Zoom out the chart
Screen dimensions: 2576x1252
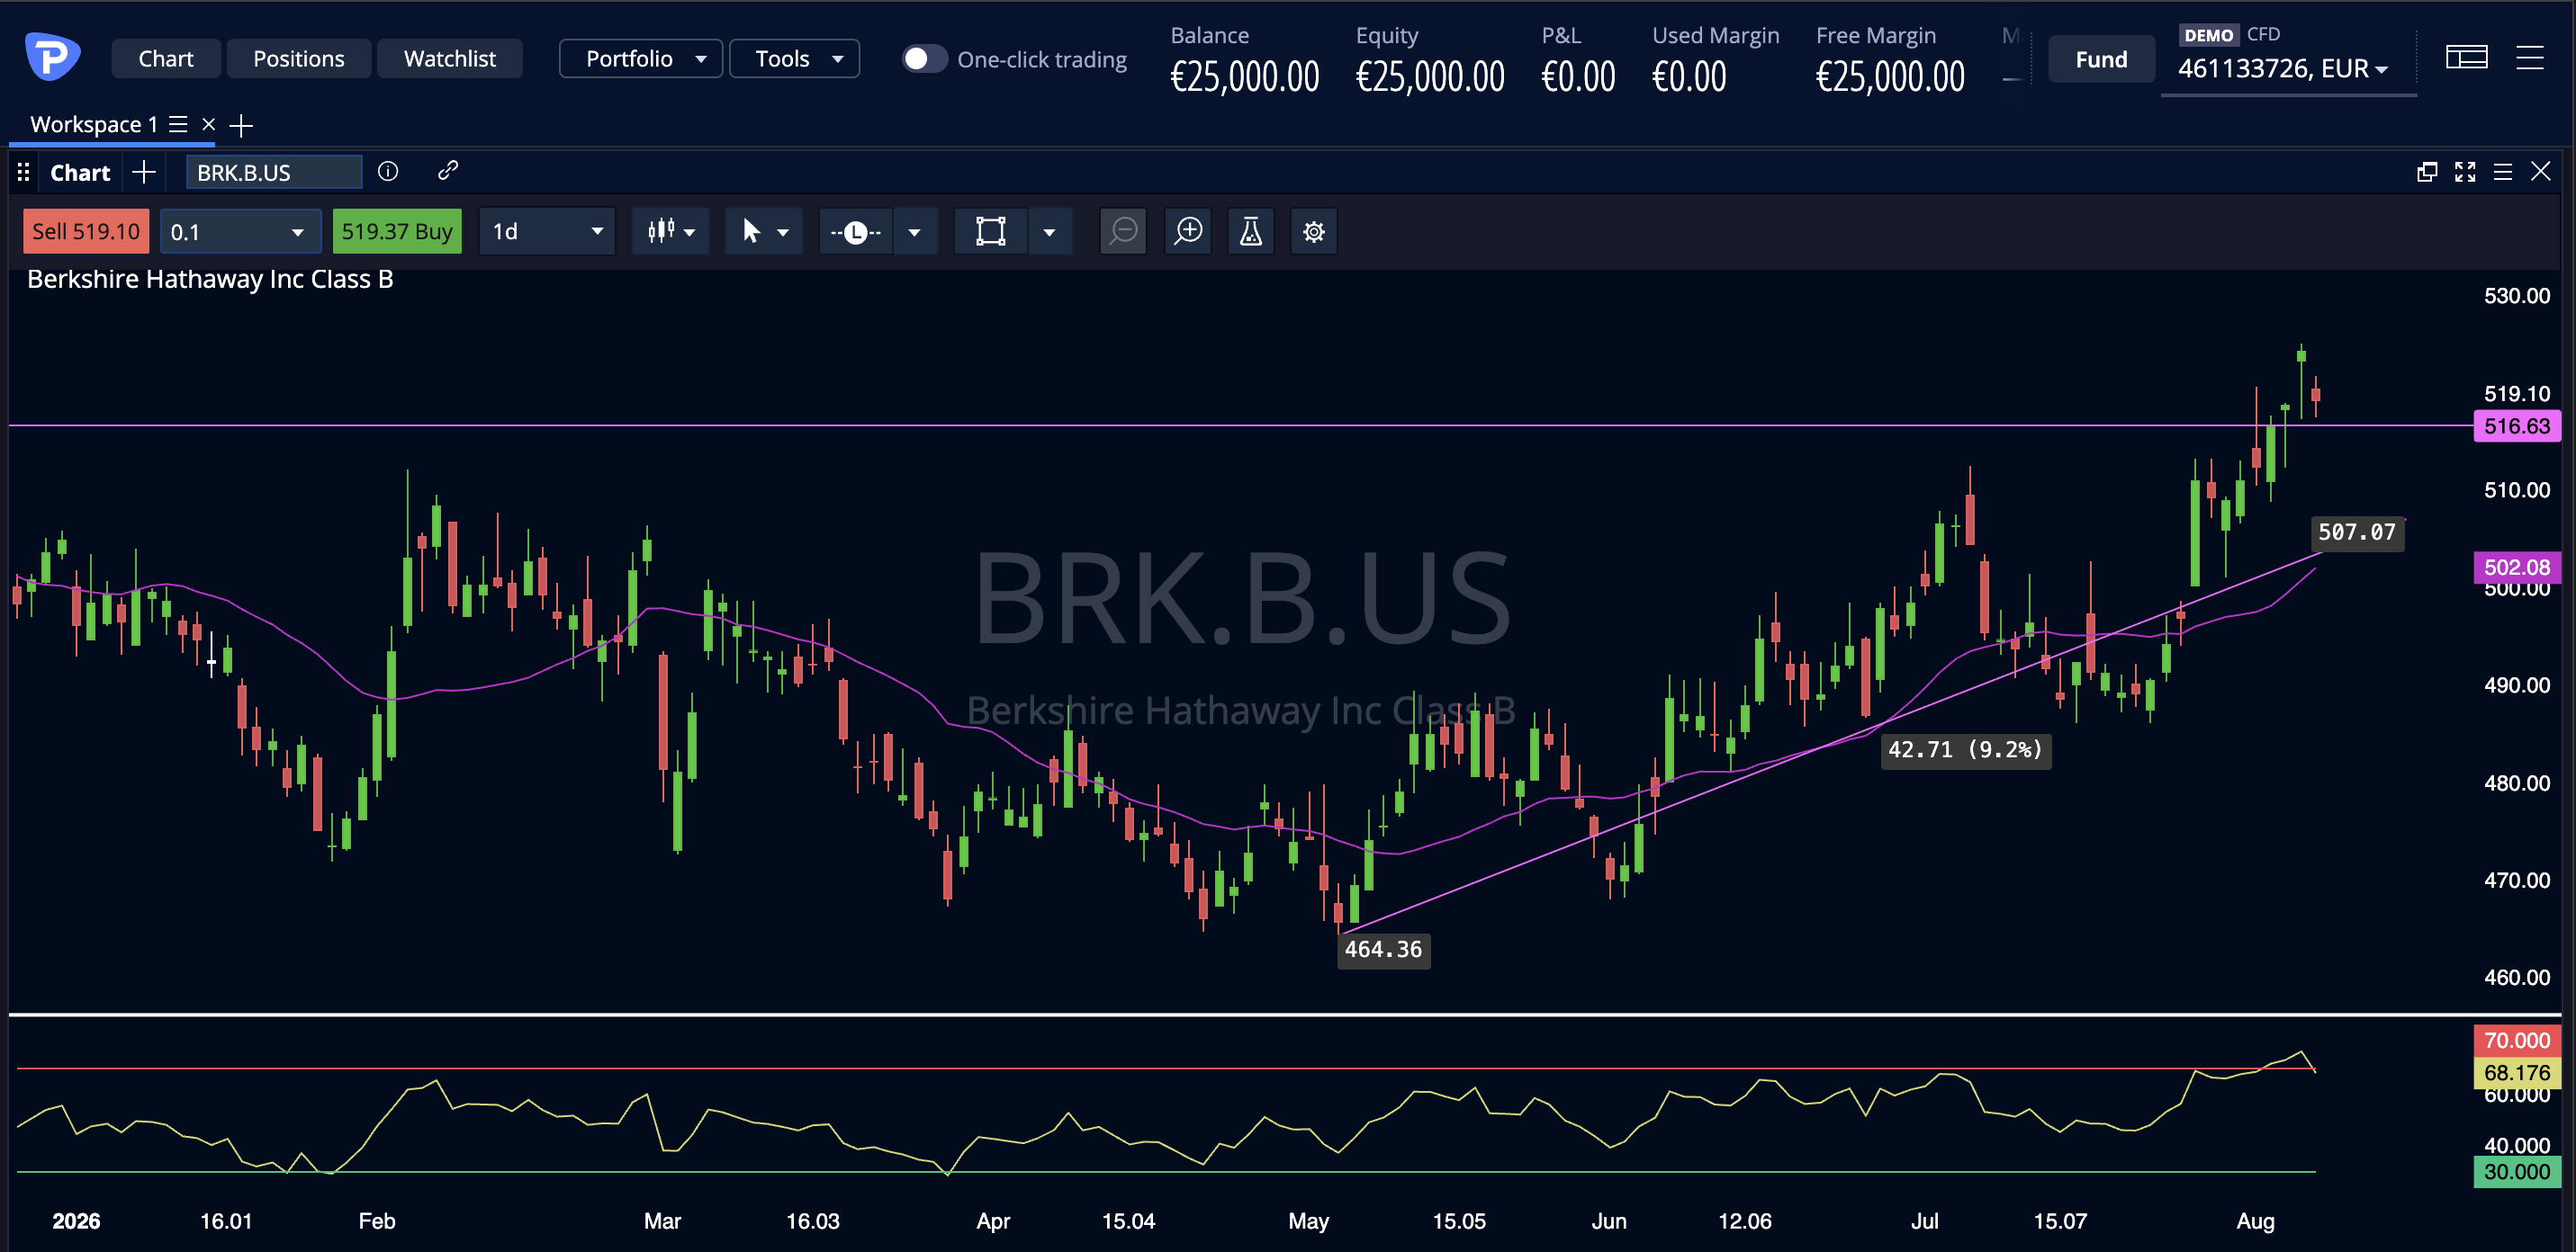point(1123,231)
